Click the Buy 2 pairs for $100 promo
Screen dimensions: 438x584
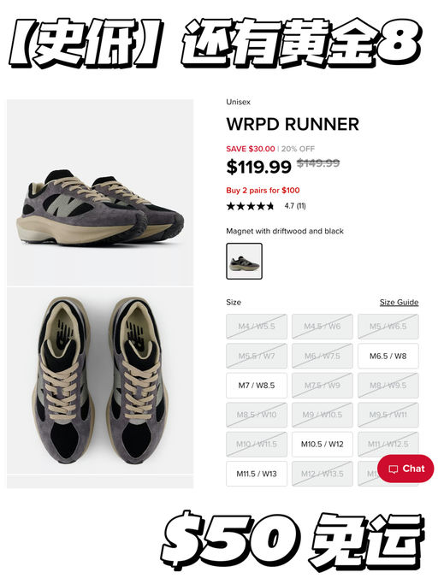263,191
